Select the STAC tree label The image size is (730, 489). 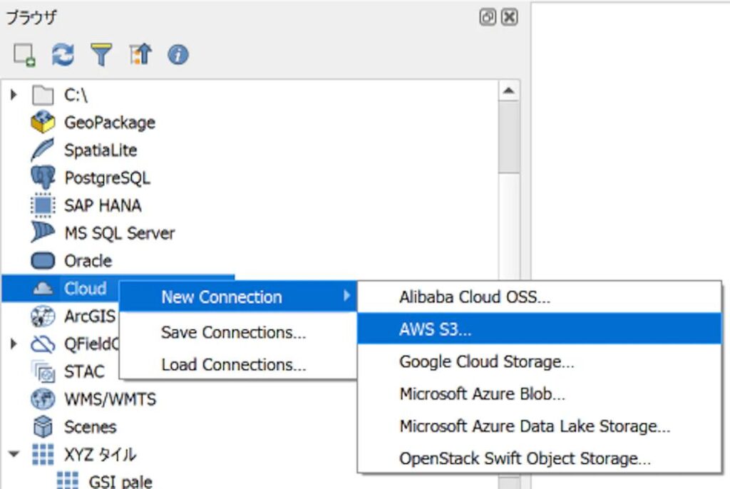tap(84, 371)
